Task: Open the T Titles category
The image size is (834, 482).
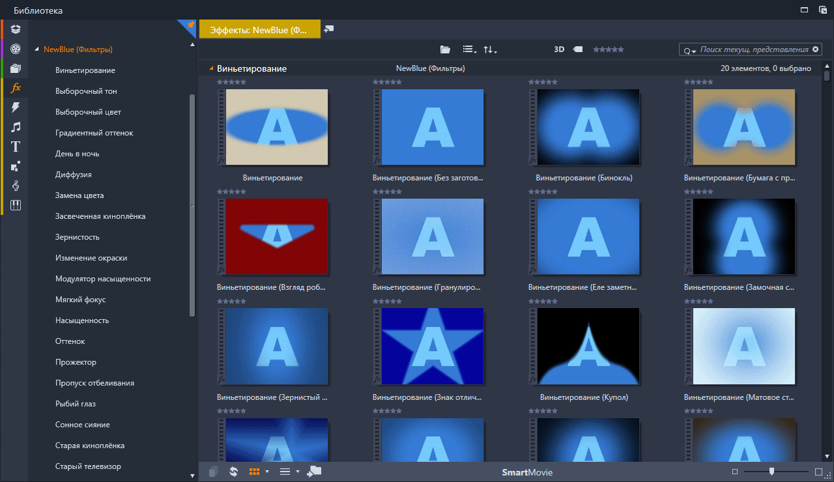Action: (x=16, y=147)
